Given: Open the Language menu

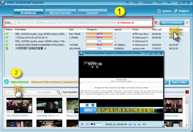Looking at the screenshot, I should pos(147,2).
